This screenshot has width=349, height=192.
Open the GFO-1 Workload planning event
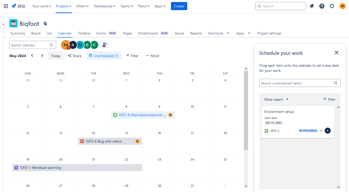click(77, 168)
